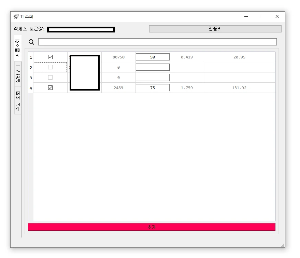Click the unit price 1.759
This screenshot has height=258, width=300.
(187, 88)
